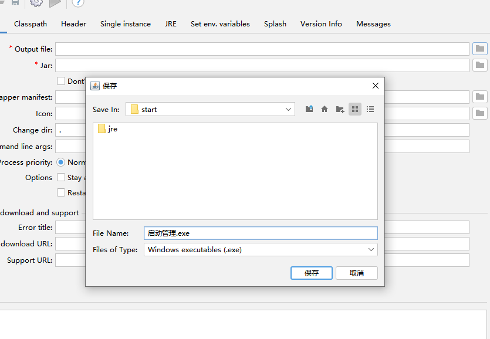The width and height of the screenshot is (490, 339).
Task: Click the Java icon in dialog title bar
Action: [x=95, y=86]
